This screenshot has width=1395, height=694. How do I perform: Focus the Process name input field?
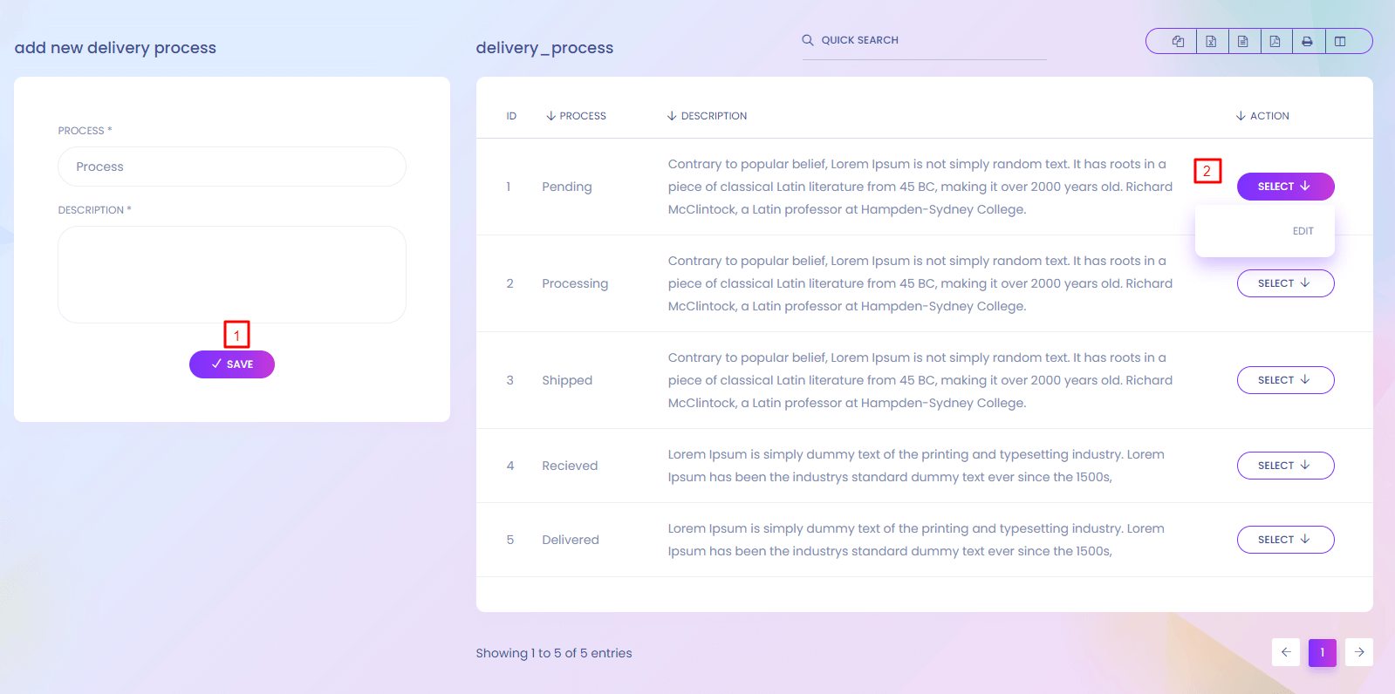(232, 167)
